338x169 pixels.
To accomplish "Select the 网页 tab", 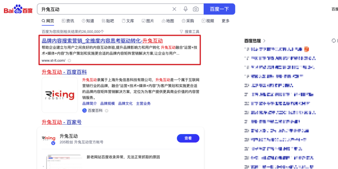I will (x=48, y=21).
